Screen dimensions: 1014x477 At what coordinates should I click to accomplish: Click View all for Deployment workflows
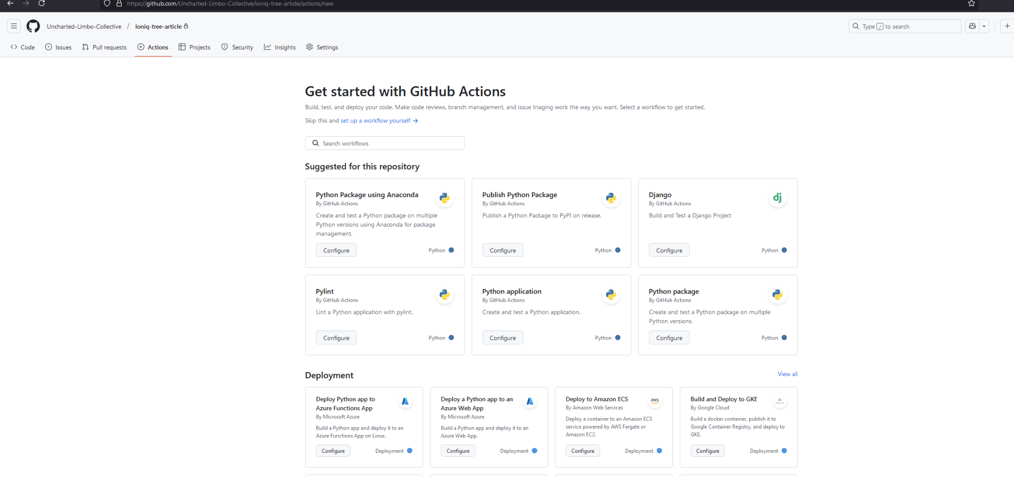(x=787, y=374)
